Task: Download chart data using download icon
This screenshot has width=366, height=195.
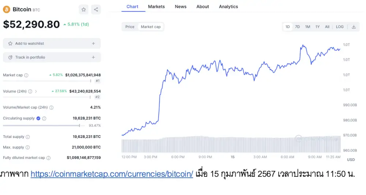Action: click(x=354, y=27)
